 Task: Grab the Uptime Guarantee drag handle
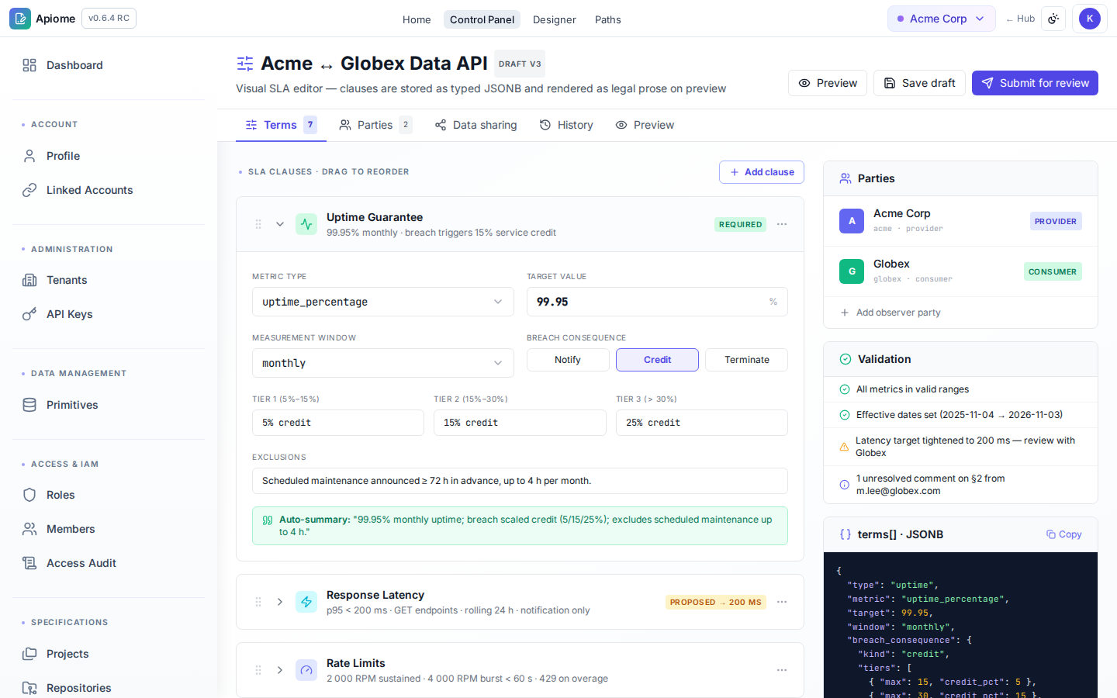(258, 224)
